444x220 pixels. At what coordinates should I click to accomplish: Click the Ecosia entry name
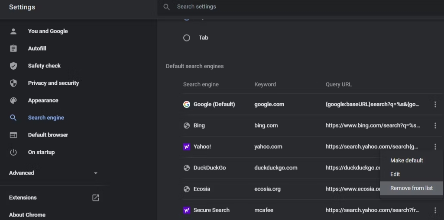201,189
